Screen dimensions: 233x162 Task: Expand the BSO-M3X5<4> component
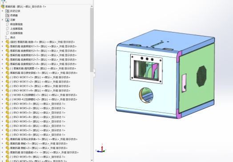point(2,117)
